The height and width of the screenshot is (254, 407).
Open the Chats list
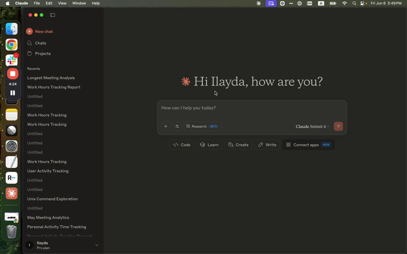click(40, 43)
